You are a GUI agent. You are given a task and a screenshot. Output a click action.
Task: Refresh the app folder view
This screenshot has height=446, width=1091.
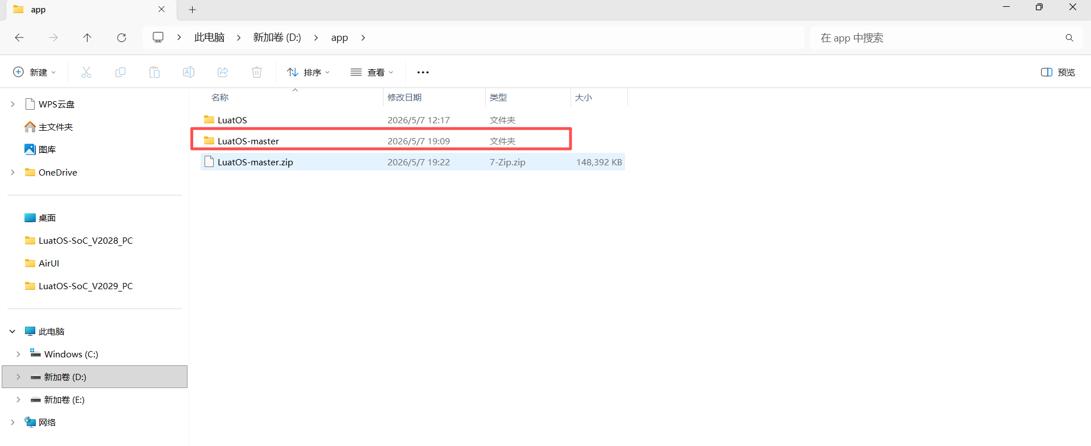point(122,37)
